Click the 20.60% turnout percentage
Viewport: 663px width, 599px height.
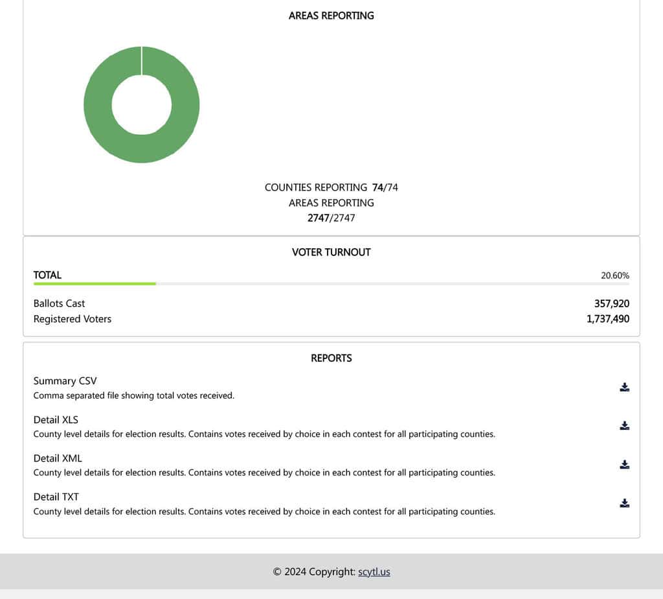point(614,276)
